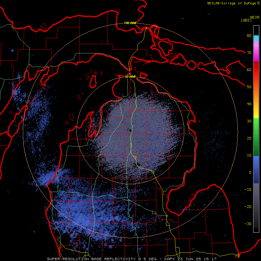Click the 70 dBZ scale value
Screen dimensions: 261x261
click(x=249, y=53)
